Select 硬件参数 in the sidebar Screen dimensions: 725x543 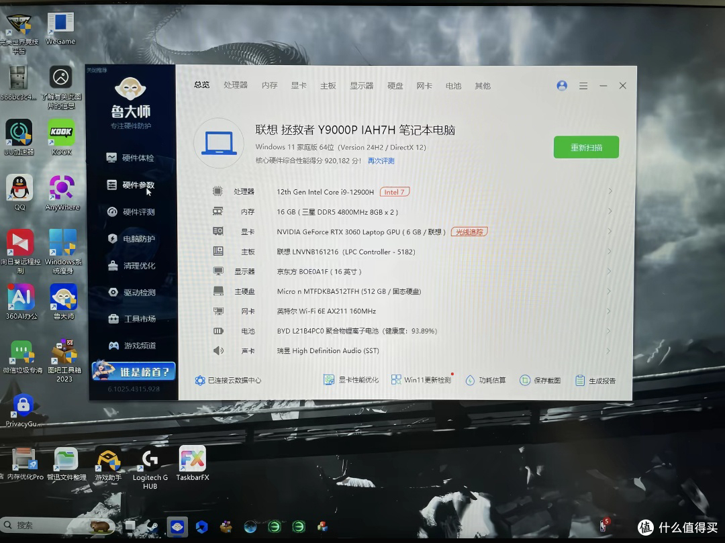point(130,185)
